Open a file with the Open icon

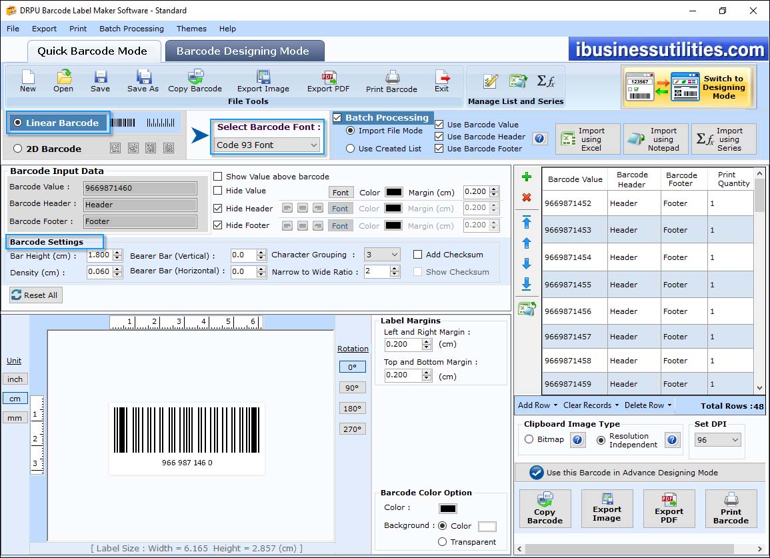pyautogui.click(x=63, y=81)
